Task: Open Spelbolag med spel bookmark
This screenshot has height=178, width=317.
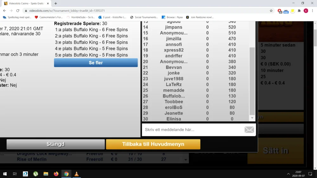Action: (x=17, y=17)
